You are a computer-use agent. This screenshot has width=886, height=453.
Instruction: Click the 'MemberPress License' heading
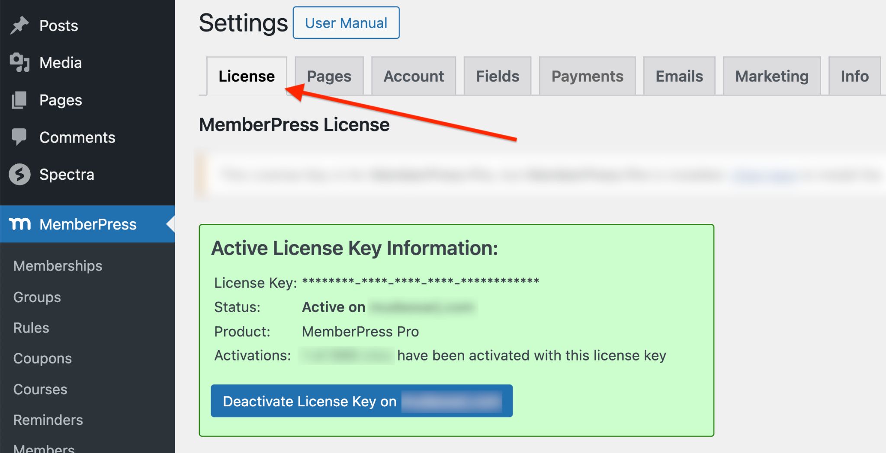tap(294, 125)
